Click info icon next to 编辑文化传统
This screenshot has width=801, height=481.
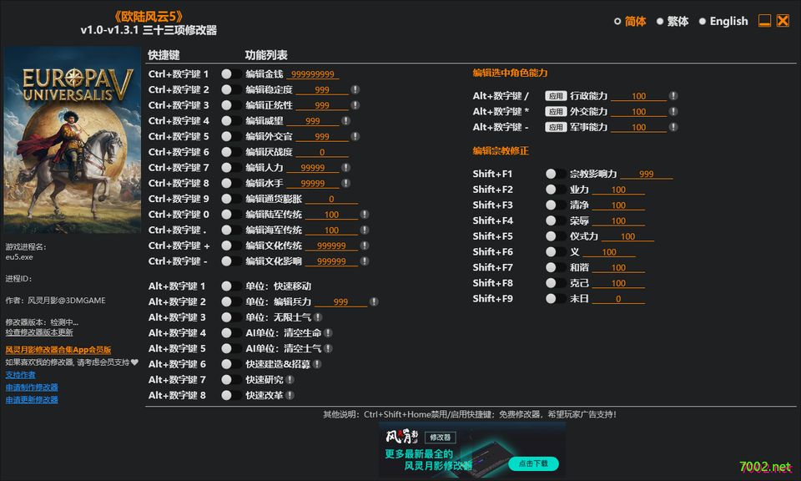click(365, 246)
